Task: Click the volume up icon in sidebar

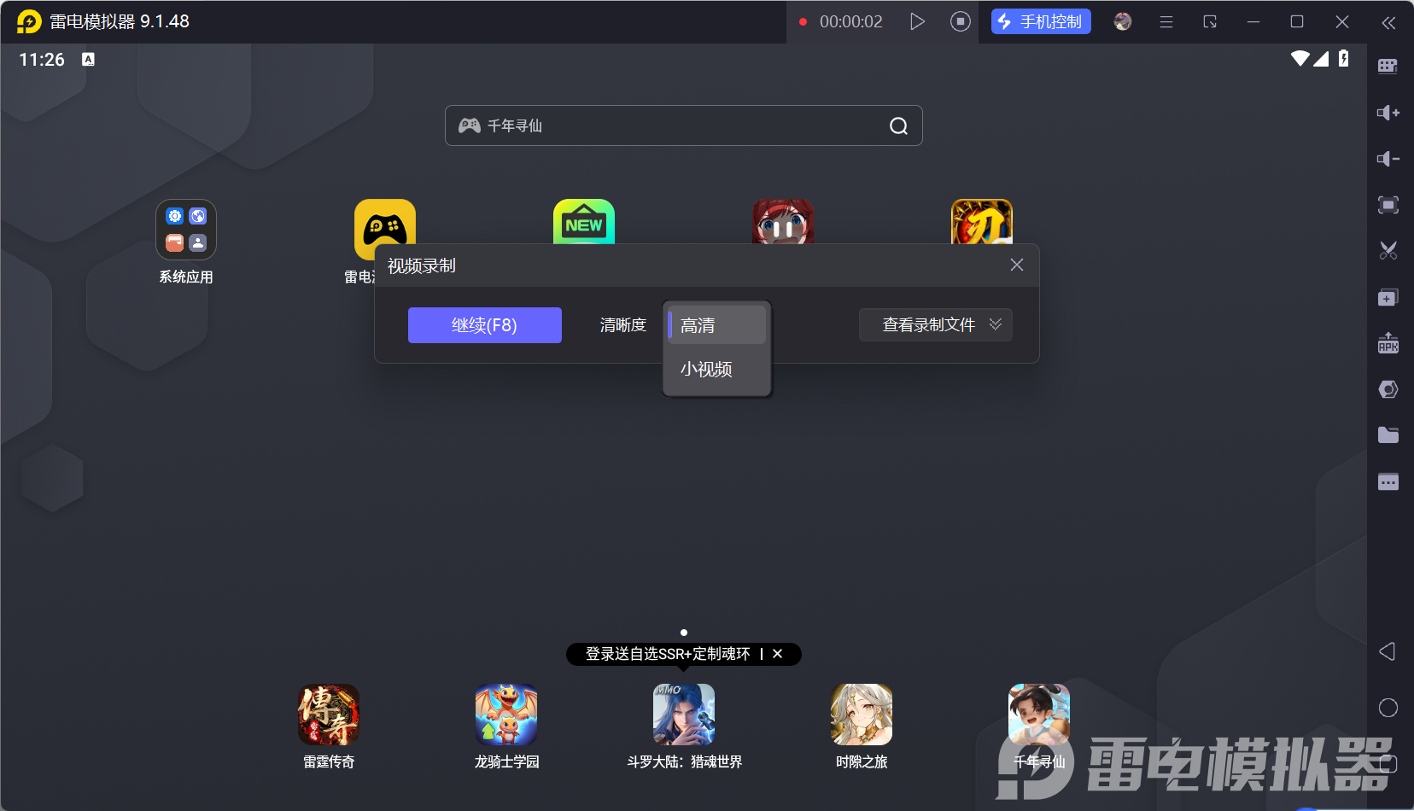Action: pyautogui.click(x=1388, y=113)
